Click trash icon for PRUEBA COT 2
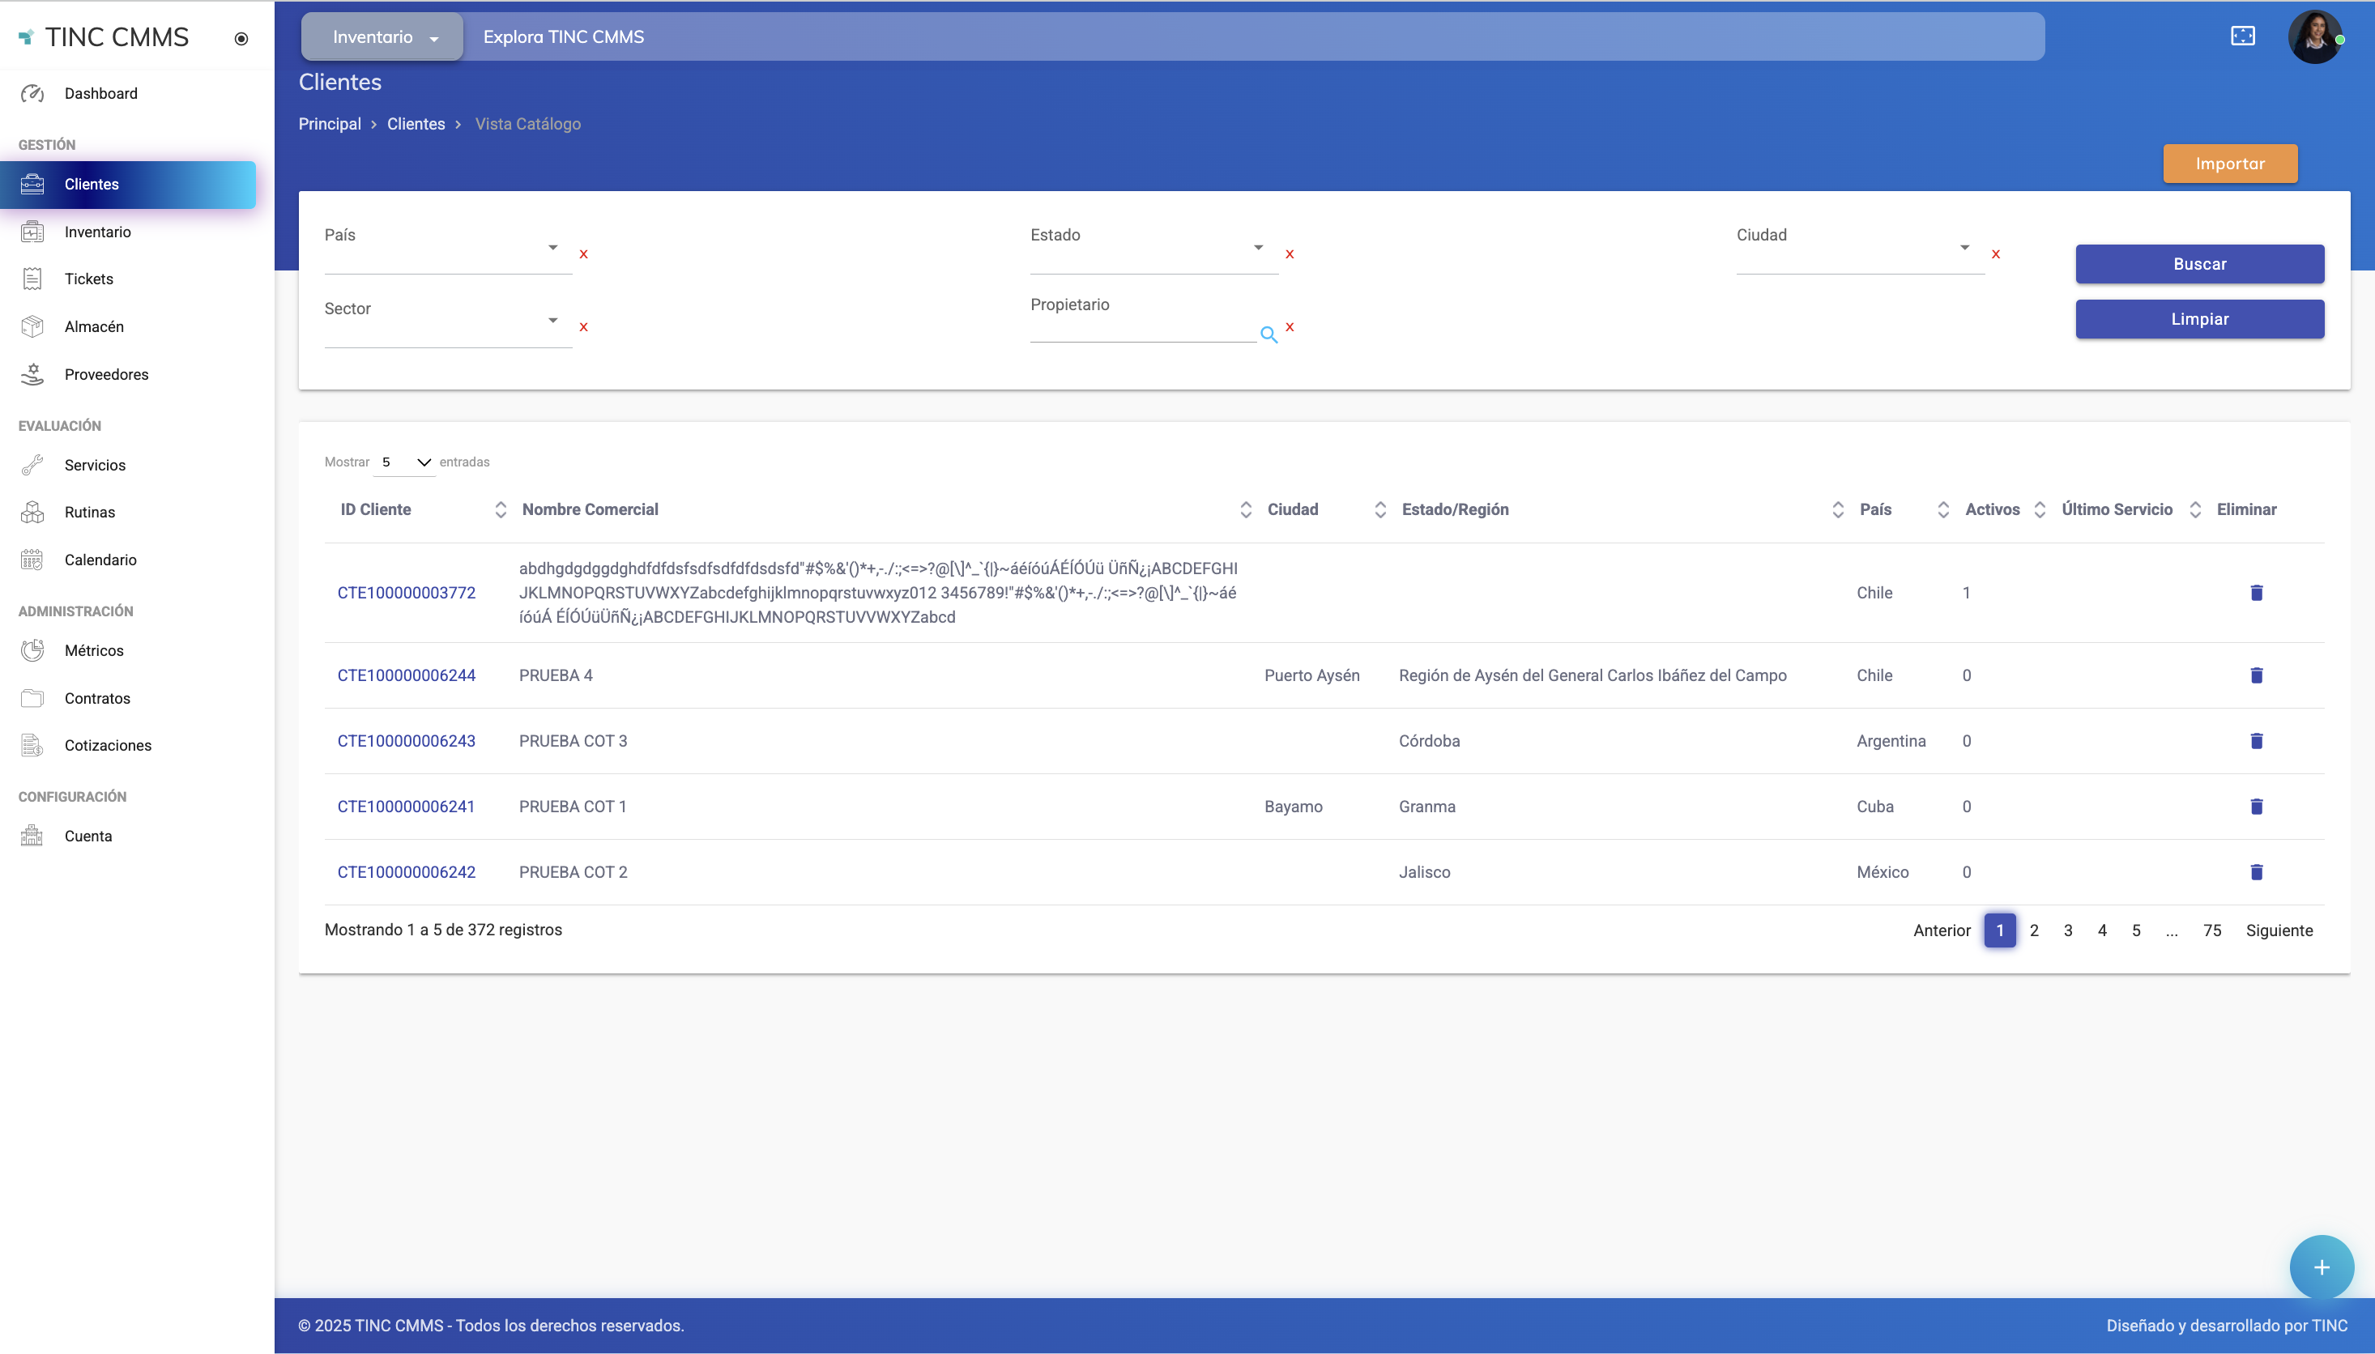The height and width of the screenshot is (1354, 2375). point(2256,872)
